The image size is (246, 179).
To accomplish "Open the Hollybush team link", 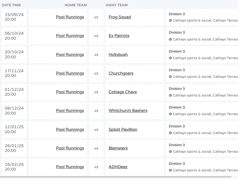I will [118, 54].
